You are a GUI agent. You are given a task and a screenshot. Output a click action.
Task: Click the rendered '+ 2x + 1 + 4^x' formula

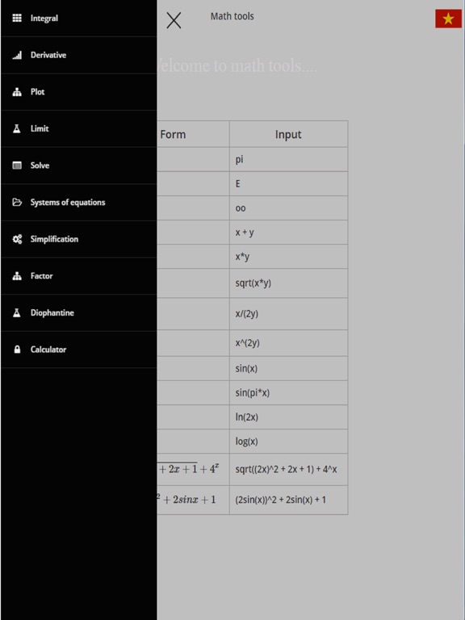189,468
